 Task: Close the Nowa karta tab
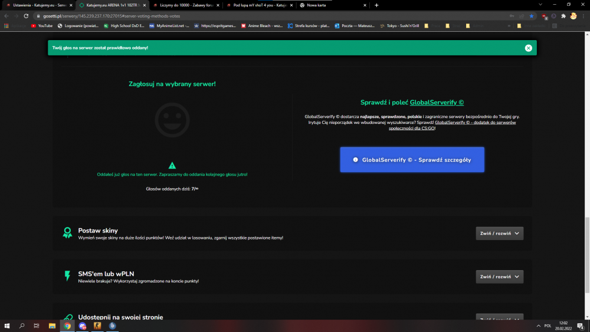[x=365, y=5]
